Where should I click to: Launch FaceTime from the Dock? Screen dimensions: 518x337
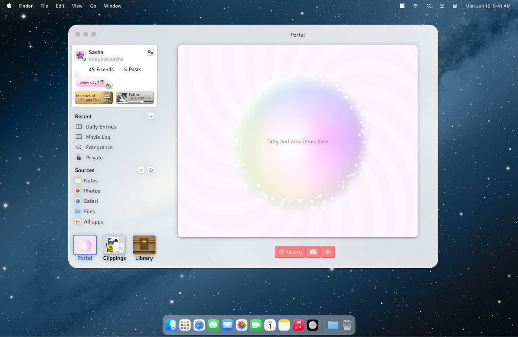point(256,325)
